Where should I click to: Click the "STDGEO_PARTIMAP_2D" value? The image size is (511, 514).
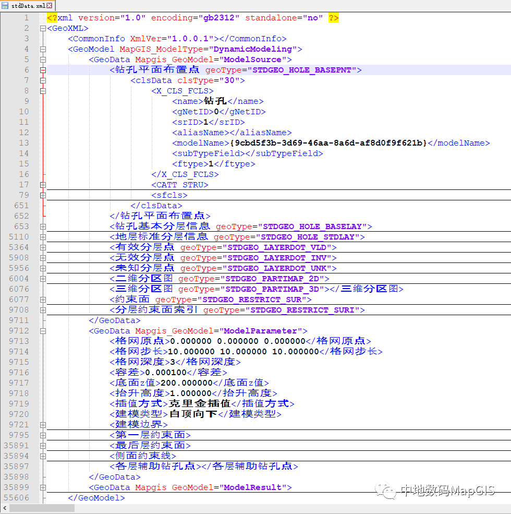[x=272, y=279]
